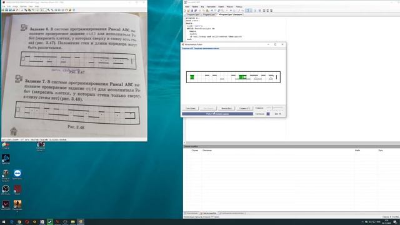Cut selection in IrfanView toolbar

pyautogui.click(x=22, y=10)
